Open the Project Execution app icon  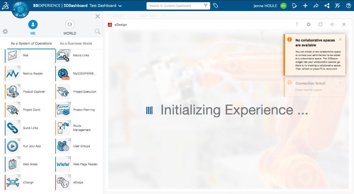tap(63, 92)
